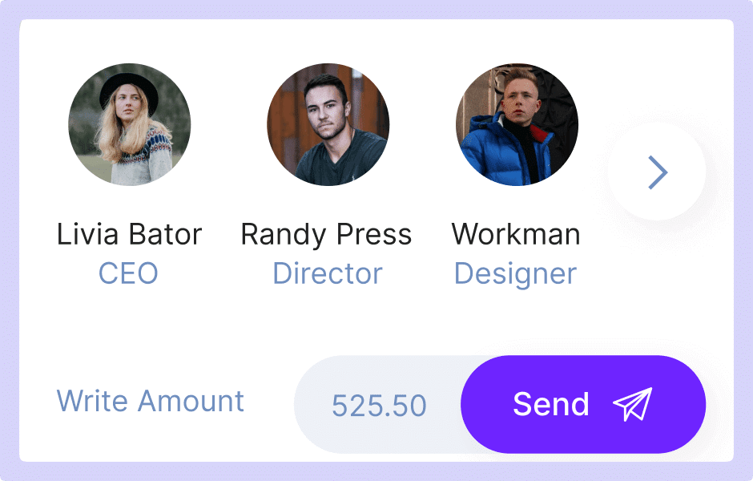Click the Randy Press name label
This screenshot has height=481, width=753.
point(326,235)
